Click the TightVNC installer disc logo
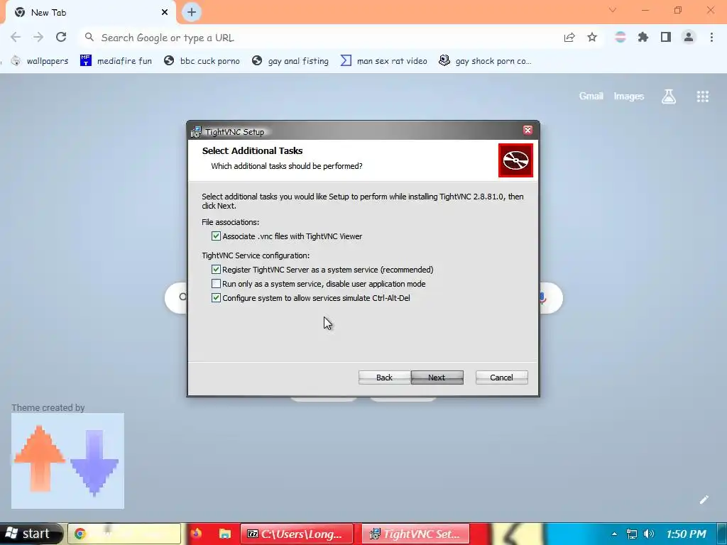This screenshot has width=727, height=545. (515, 160)
